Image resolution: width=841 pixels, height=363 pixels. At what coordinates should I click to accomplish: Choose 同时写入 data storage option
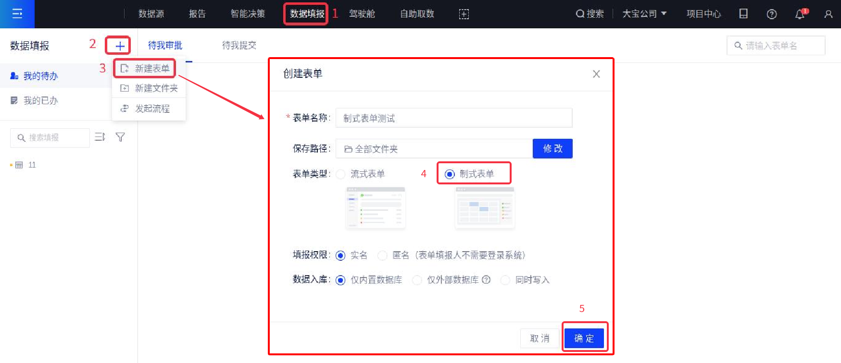coord(505,280)
